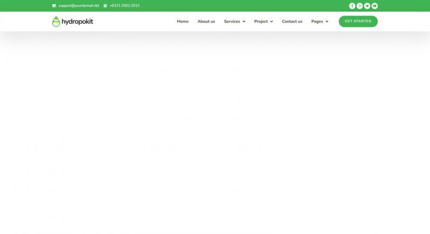The height and width of the screenshot is (234, 430).
Task: Select the Pages menu label
Action: click(x=317, y=22)
